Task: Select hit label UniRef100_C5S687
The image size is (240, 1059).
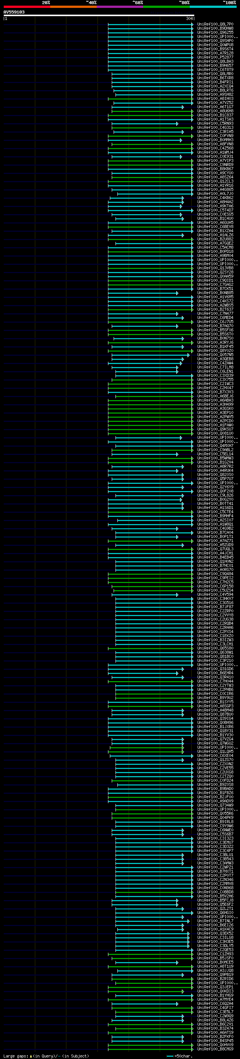Action: coord(215,834)
